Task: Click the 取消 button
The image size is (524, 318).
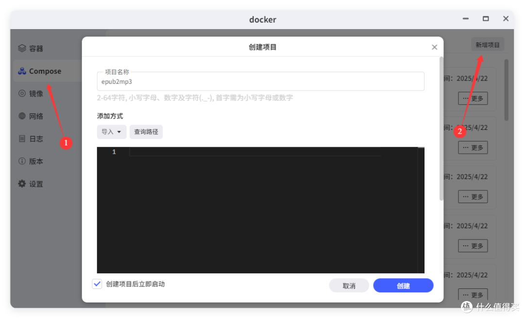Action: pyautogui.click(x=349, y=286)
